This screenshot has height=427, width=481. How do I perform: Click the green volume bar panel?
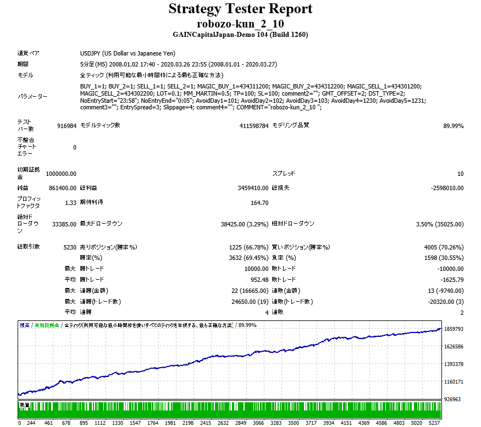pos(229,410)
